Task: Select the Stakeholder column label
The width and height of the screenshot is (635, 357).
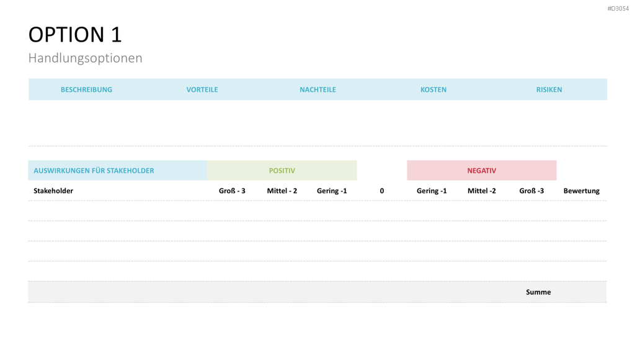Action: pos(53,191)
